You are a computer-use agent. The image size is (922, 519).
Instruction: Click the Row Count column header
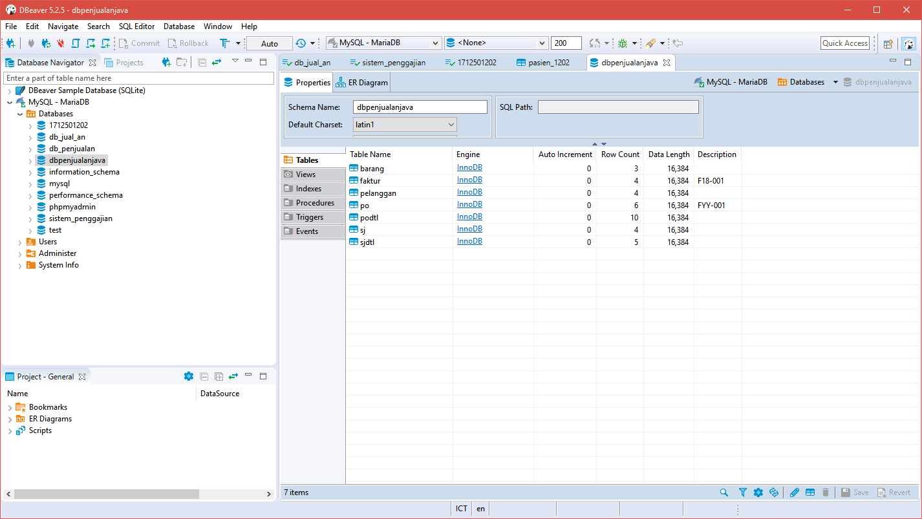point(620,154)
